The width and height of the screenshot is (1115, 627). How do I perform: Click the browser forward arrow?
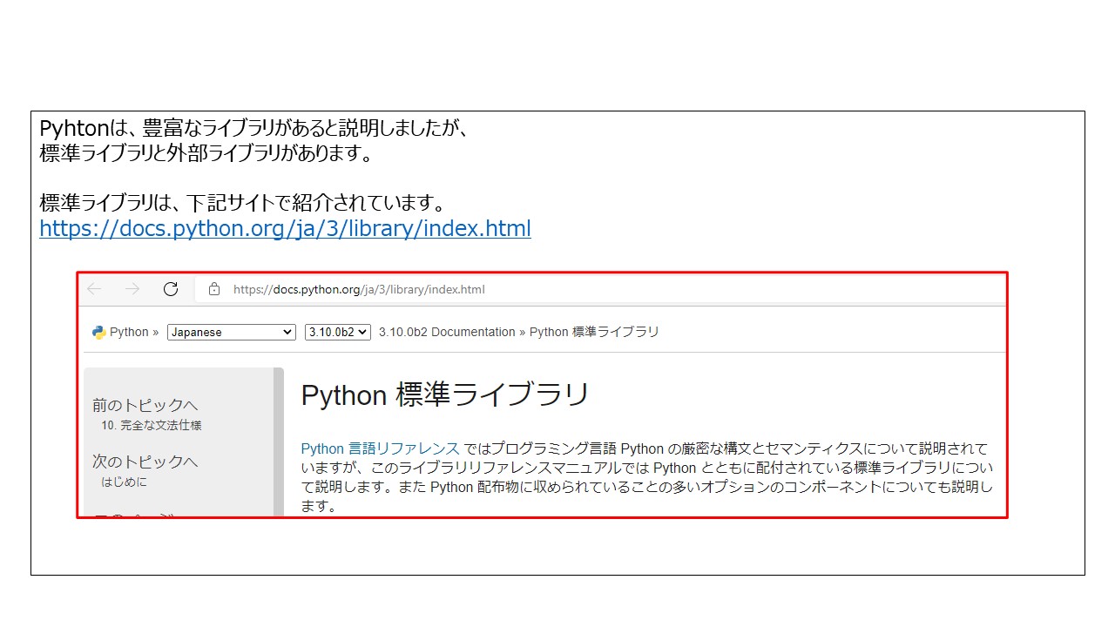[132, 289]
